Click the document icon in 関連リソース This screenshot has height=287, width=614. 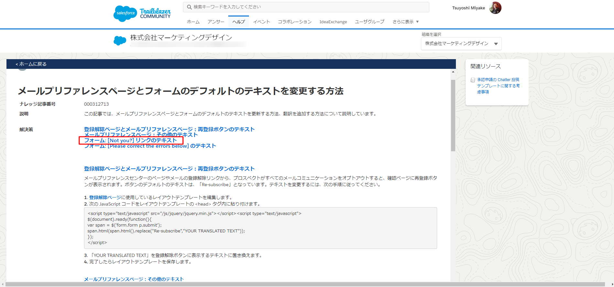pos(473,80)
